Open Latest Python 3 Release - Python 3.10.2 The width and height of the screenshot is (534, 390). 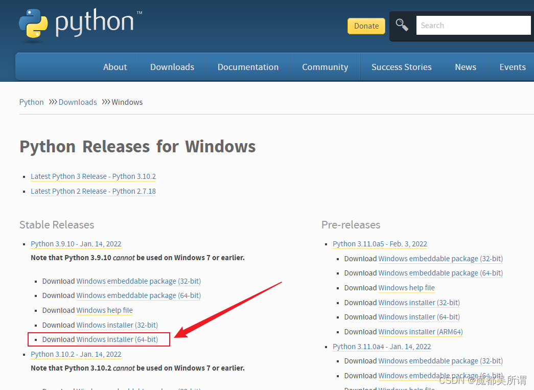pos(94,176)
